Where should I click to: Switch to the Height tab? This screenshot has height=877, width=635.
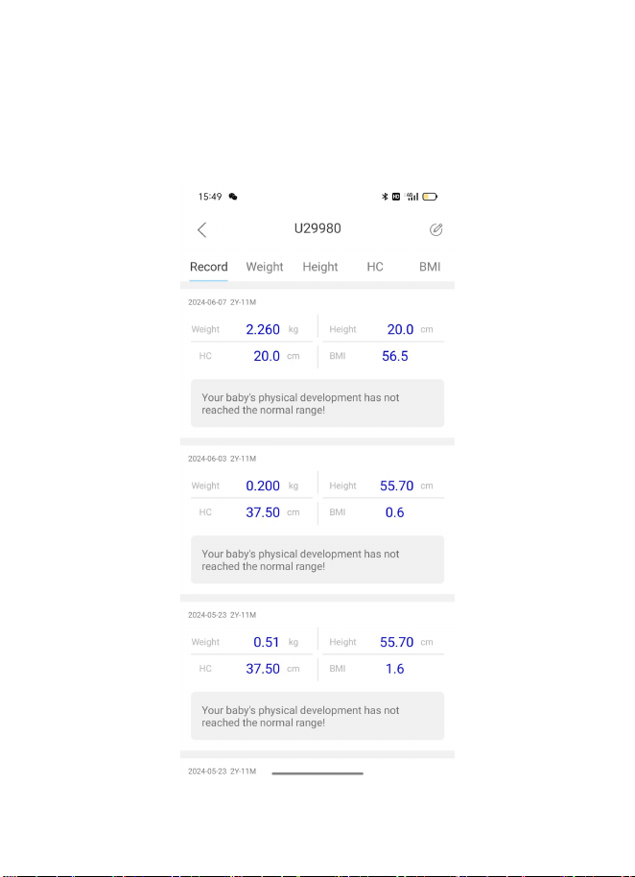320,267
